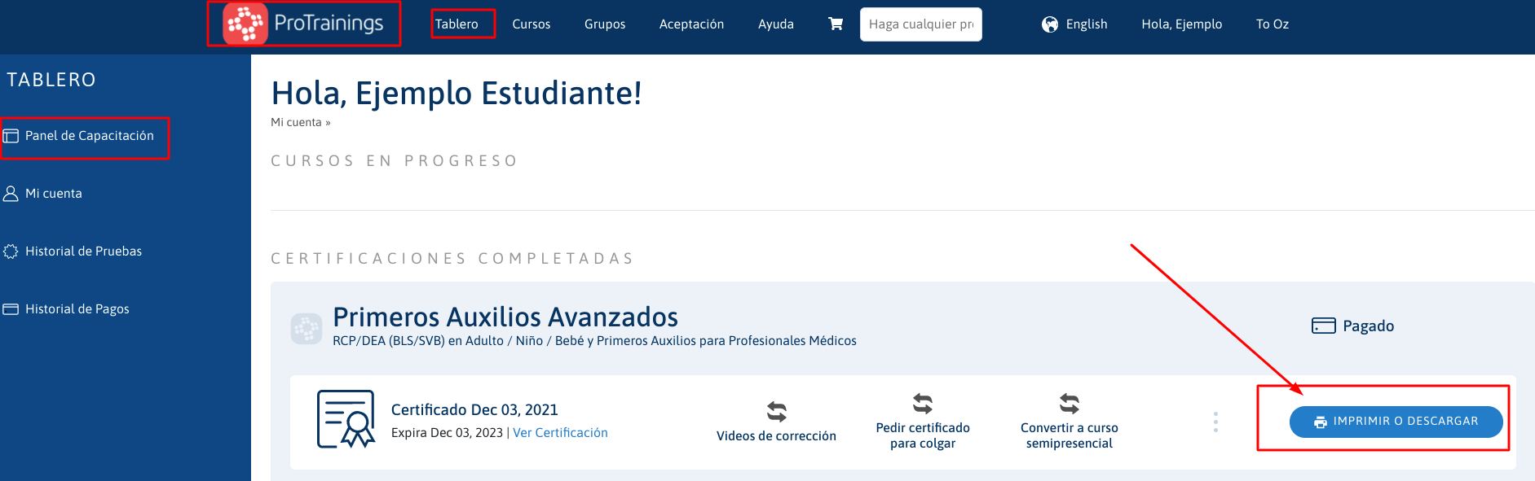Click the Certificado Dec 03, 2021 text

474,410
